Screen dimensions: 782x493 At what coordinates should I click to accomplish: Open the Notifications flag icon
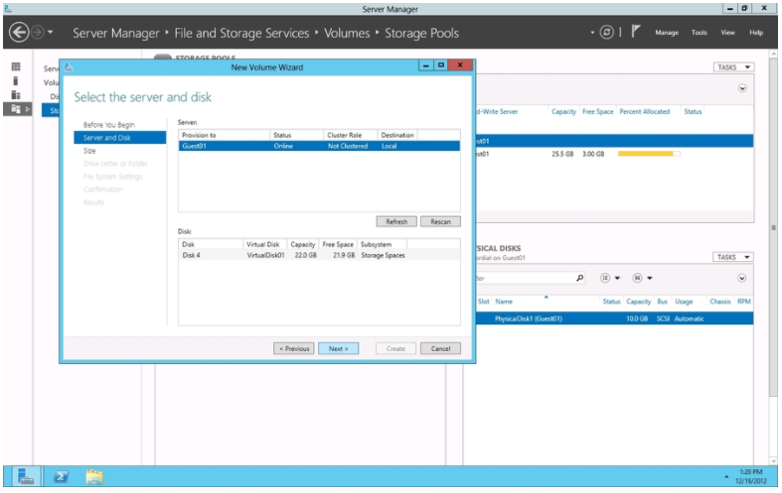click(x=635, y=33)
